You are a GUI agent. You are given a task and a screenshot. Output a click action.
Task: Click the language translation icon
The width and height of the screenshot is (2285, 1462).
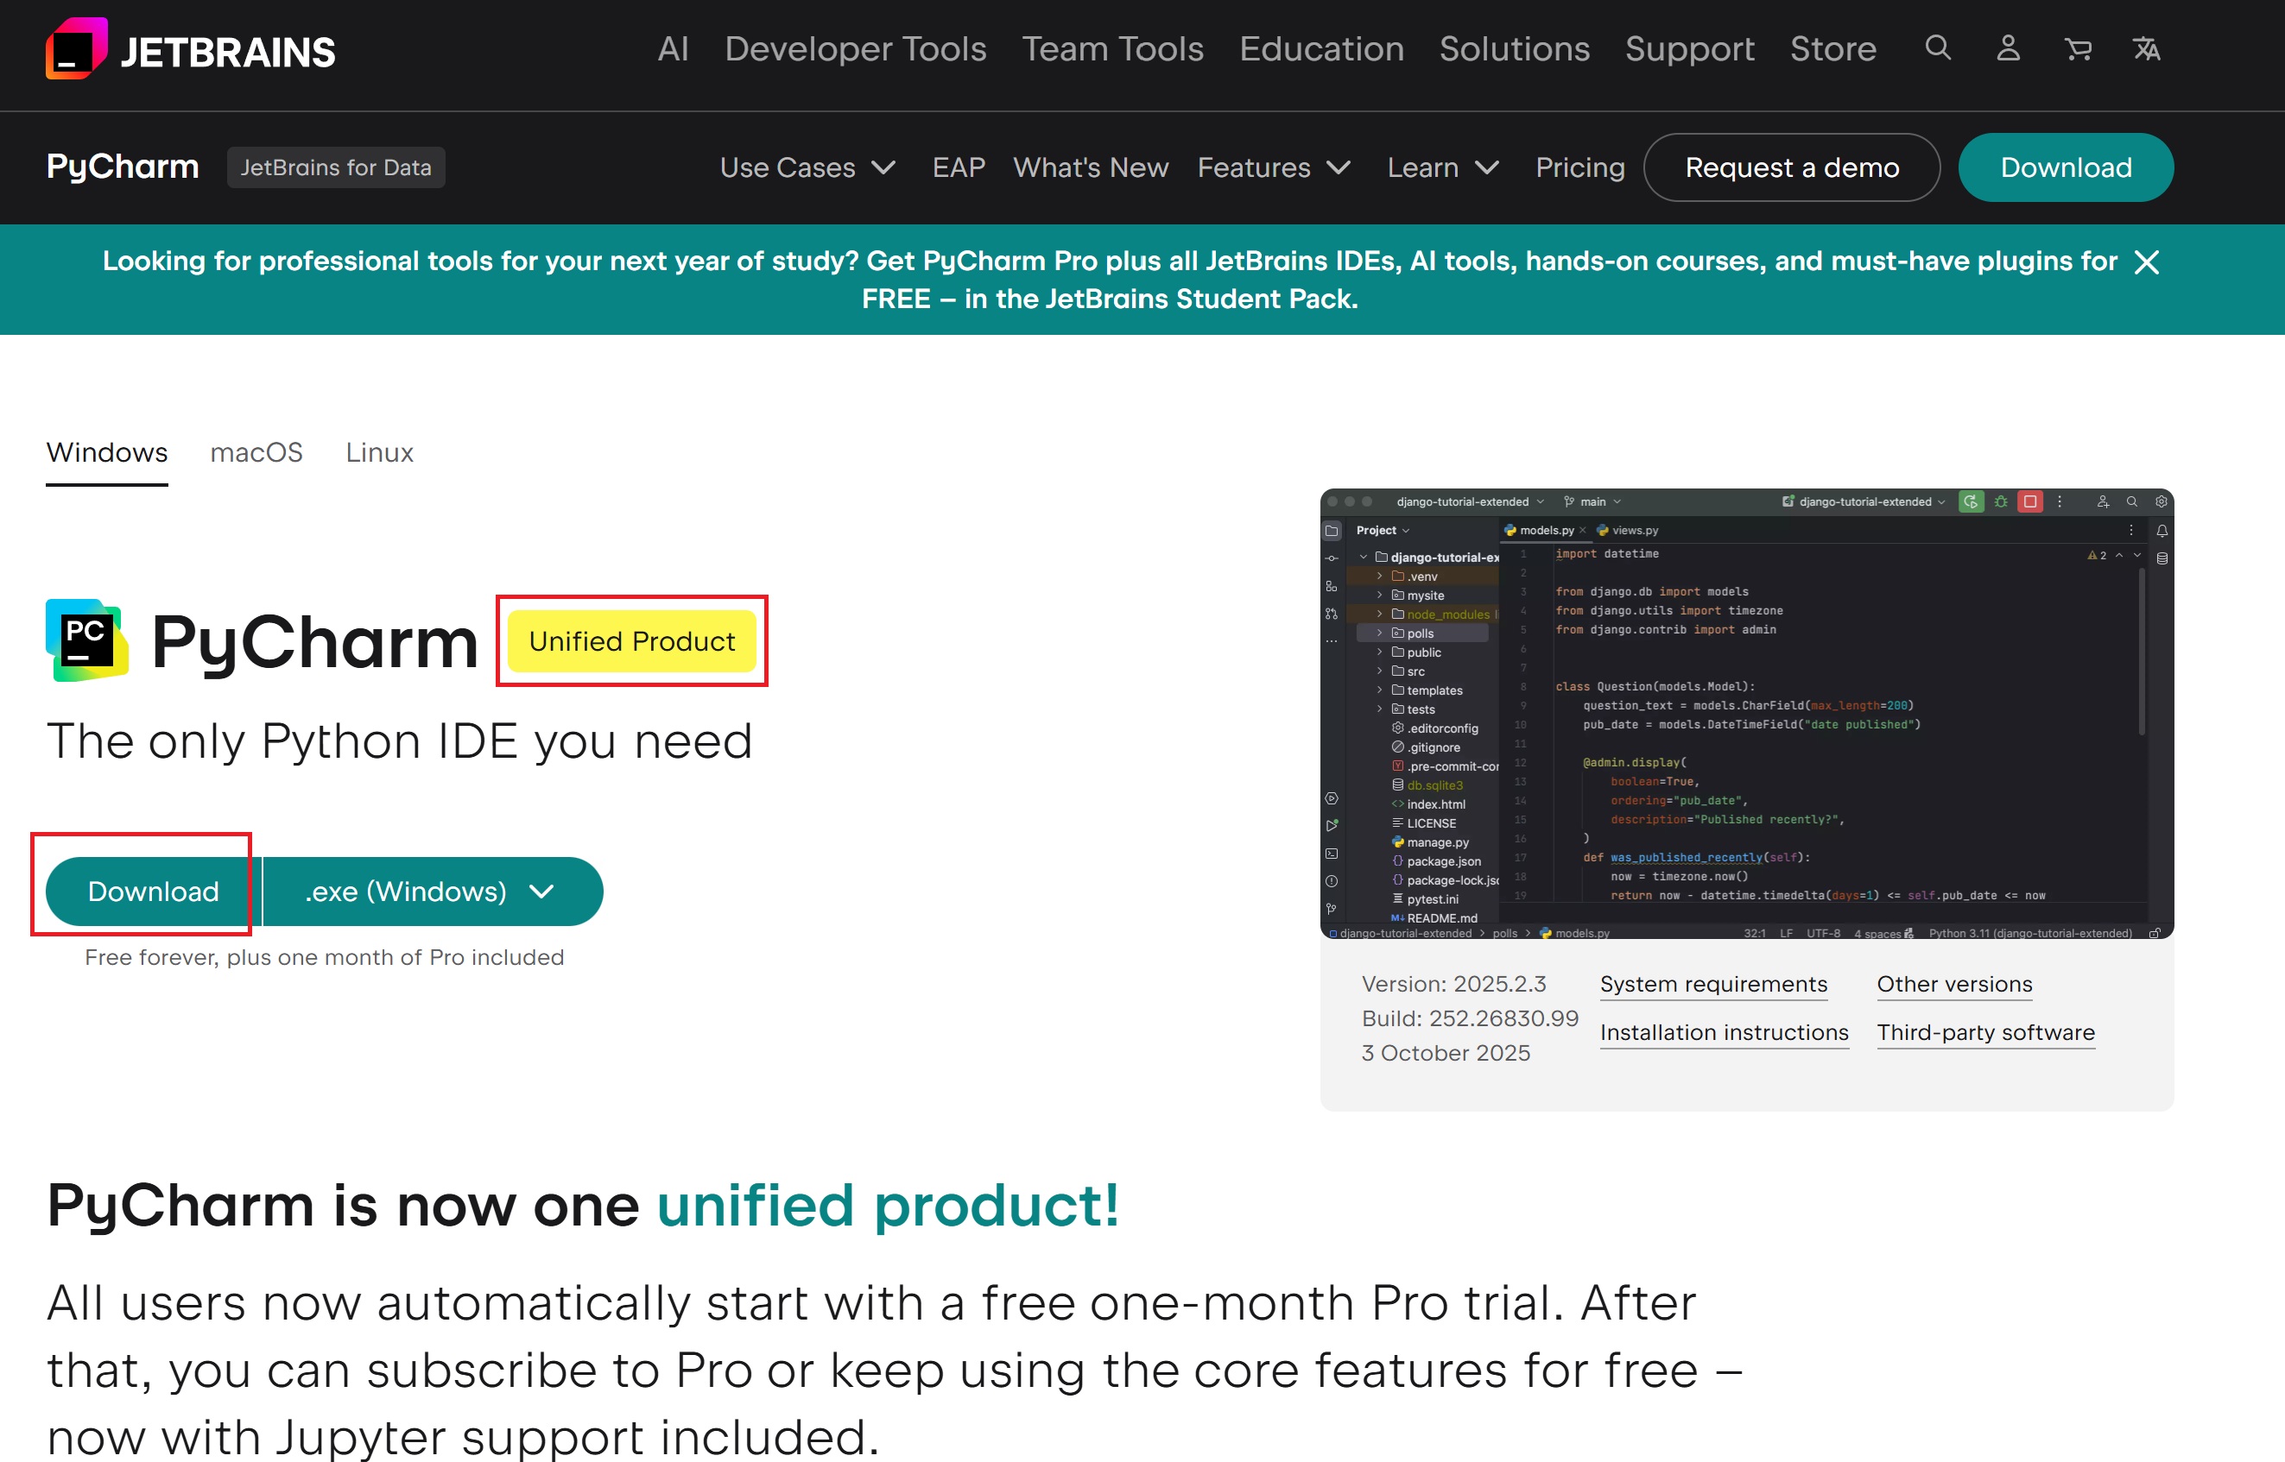2146,48
